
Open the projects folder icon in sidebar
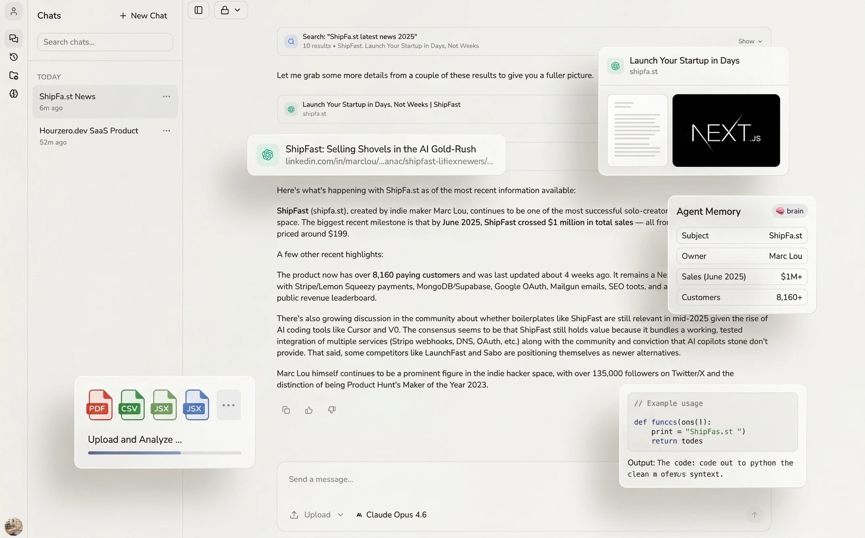tap(14, 75)
